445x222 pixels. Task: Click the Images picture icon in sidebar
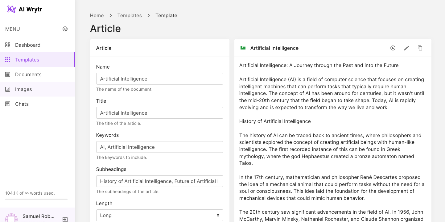[x=8, y=89]
